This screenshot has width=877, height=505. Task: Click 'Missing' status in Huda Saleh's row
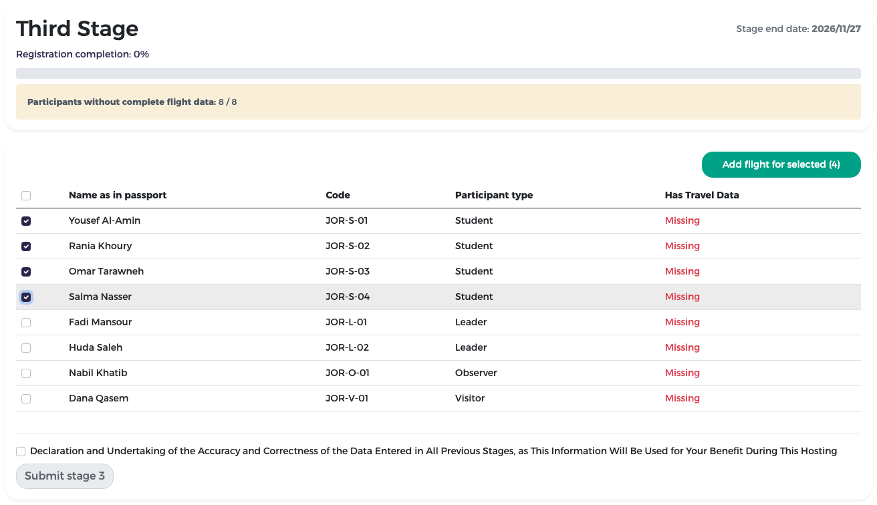(x=682, y=347)
